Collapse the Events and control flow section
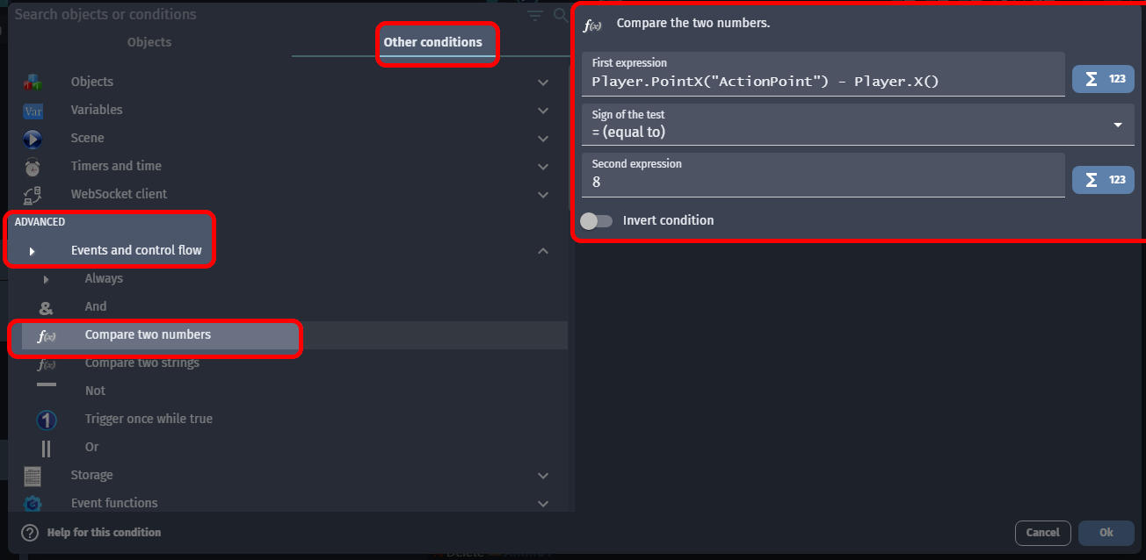Image resolution: width=1146 pixels, height=560 pixels. (x=543, y=251)
